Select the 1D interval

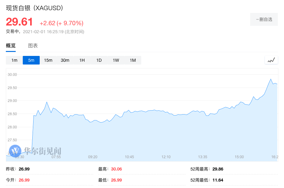pyautogui.click(x=99, y=60)
